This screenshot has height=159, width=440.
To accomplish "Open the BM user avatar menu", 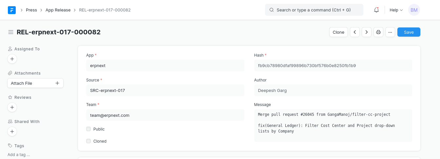I will 414,10.
